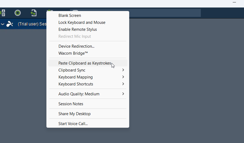Enable Remote Stylus option

88,29
